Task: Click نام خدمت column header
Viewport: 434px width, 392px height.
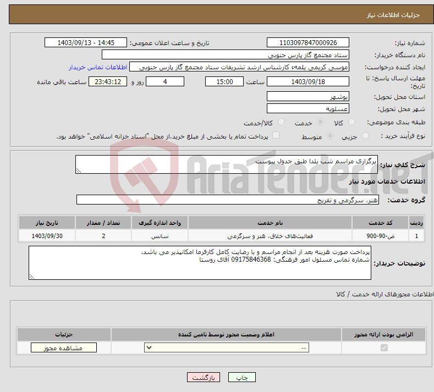Action: pyautogui.click(x=270, y=223)
